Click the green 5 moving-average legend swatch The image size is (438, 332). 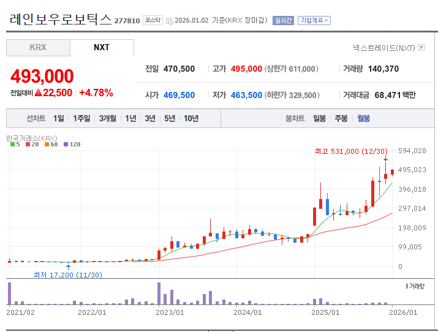pyautogui.click(x=12, y=145)
